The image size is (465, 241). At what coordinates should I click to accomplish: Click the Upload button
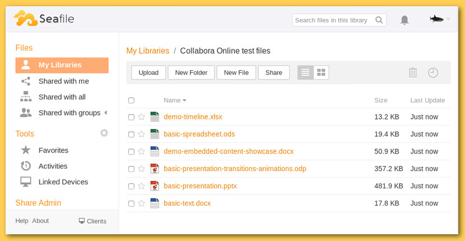coord(148,72)
